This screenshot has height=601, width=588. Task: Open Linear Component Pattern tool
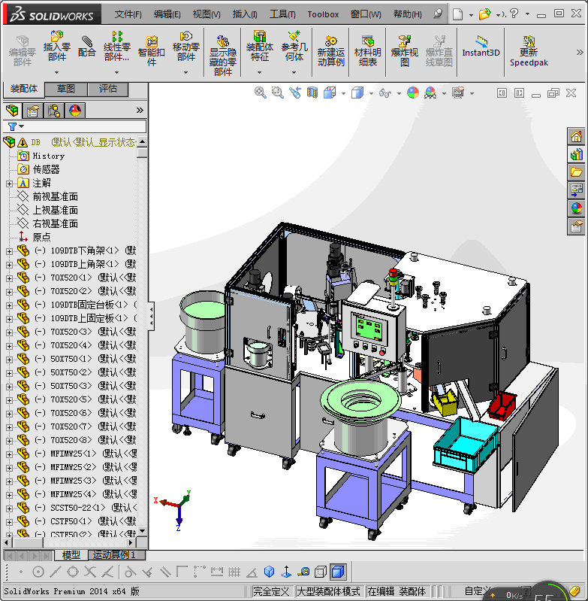[116, 46]
